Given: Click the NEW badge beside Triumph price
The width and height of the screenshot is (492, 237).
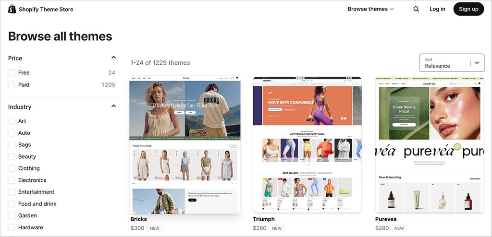Looking at the screenshot, I should pos(277,228).
